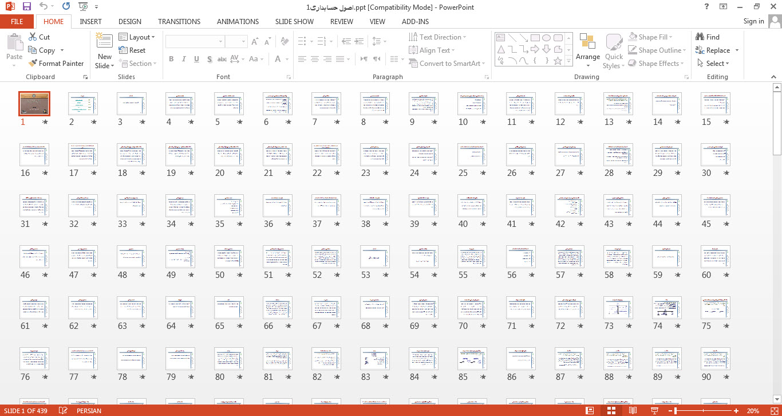Image resolution: width=782 pixels, height=416 pixels.
Task: Click the zoom slider handle
Action: (676, 410)
